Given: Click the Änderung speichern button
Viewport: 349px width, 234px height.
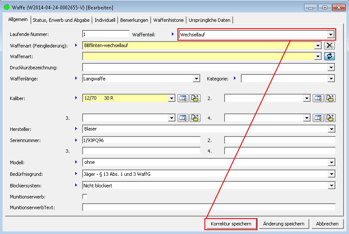Looking at the screenshot, I should pyautogui.click(x=284, y=224).
